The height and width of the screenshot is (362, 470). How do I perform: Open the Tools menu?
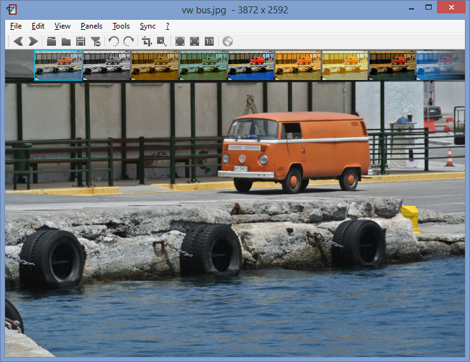point(121,26)
